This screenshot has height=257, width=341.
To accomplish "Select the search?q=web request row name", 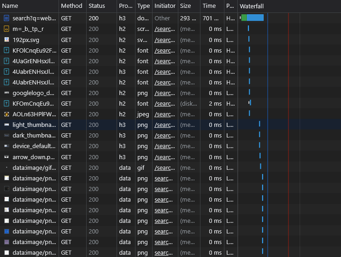I will [x=34, y=18].
